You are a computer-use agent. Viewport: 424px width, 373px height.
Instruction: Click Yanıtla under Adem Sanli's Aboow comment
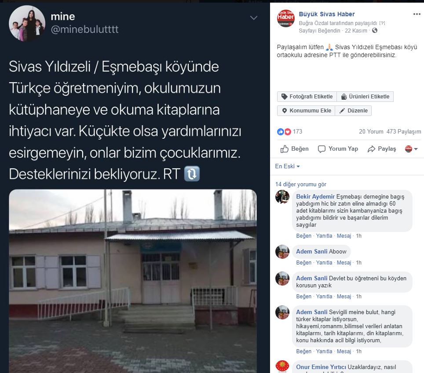[x=324, y=263]
